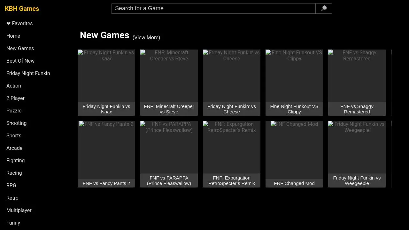Click the Search for a Game field

213,9
